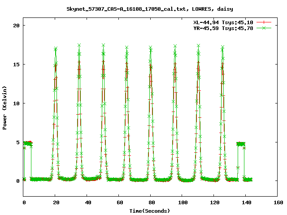Select the XL-44.94 Tsys:45.10 legend entry
This screenshot has height=215, width=287.
(223, 22)
